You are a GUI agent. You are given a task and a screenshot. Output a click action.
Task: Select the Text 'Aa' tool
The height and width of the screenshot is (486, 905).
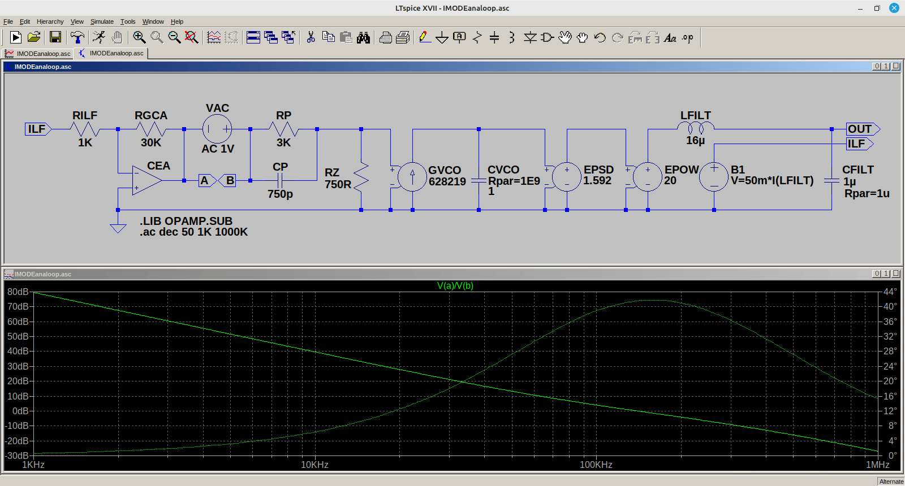tap(670, 37)
